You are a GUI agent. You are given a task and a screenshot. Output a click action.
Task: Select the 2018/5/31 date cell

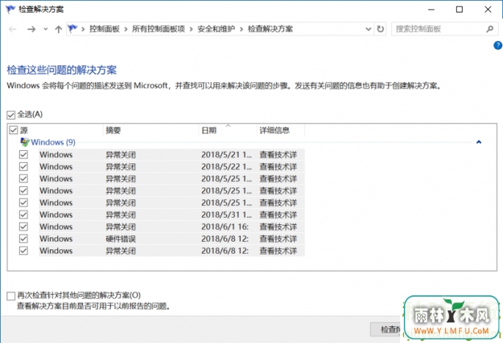click(226, 215)
